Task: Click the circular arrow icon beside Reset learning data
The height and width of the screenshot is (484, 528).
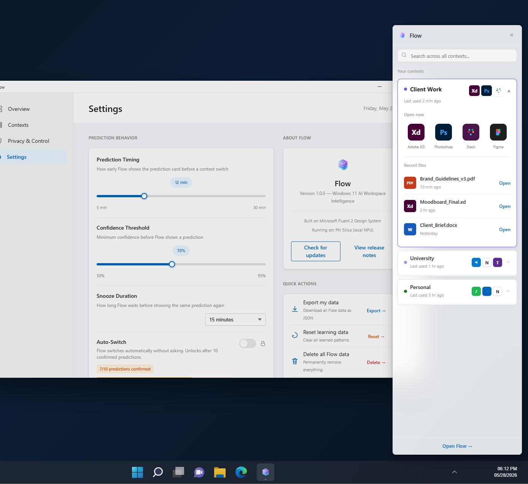Action: (295, 335)
